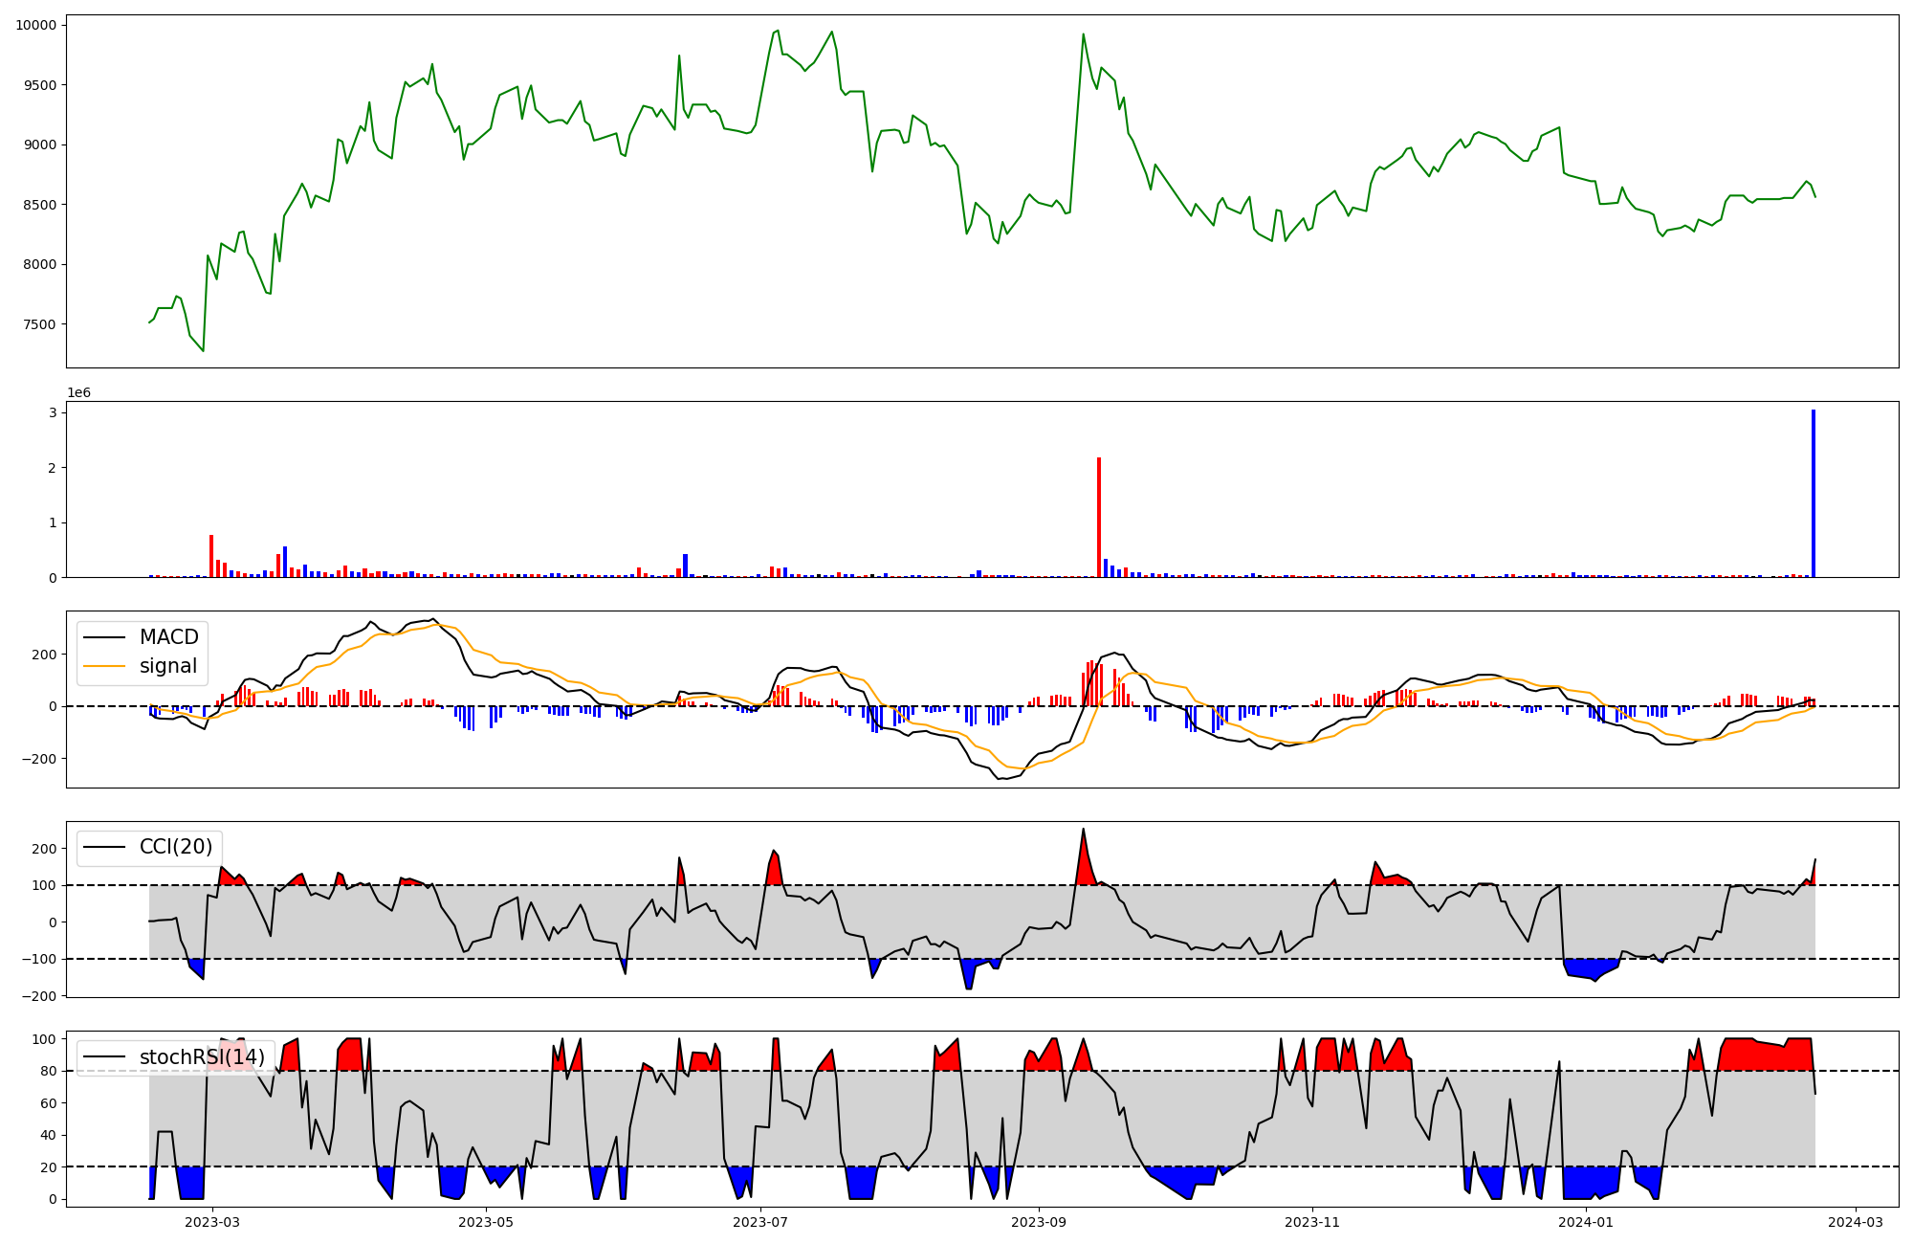Click the 40 tick on stochRSI axis
Image resolution: width=1913 pixels, height=1244 pixels.
click(48, 1135)
